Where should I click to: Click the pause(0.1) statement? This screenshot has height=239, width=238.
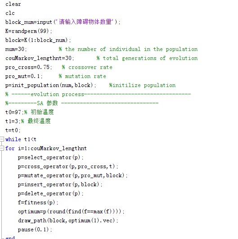[x=35, y=230]
